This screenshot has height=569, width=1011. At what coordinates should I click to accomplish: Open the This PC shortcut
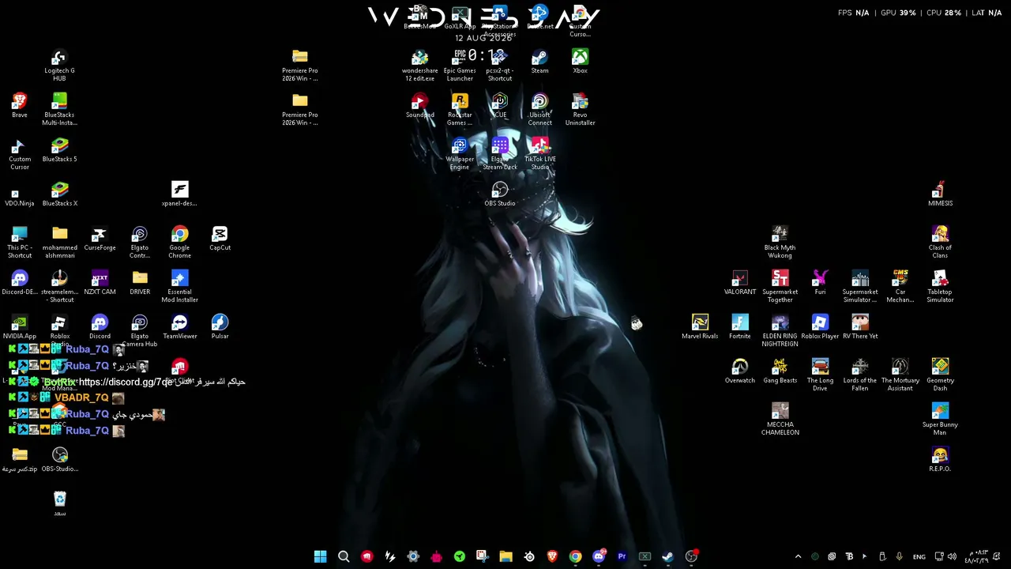[x=20, y=243]
